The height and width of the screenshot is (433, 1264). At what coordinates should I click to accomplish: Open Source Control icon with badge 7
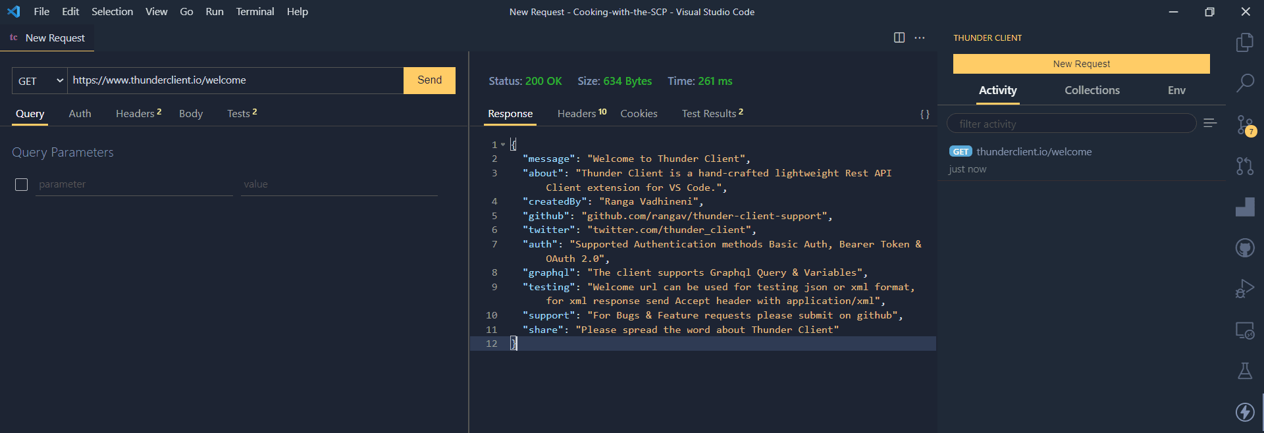[x=1246, y=125]
